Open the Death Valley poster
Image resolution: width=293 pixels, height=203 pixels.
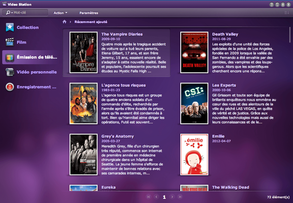[194, 52]
